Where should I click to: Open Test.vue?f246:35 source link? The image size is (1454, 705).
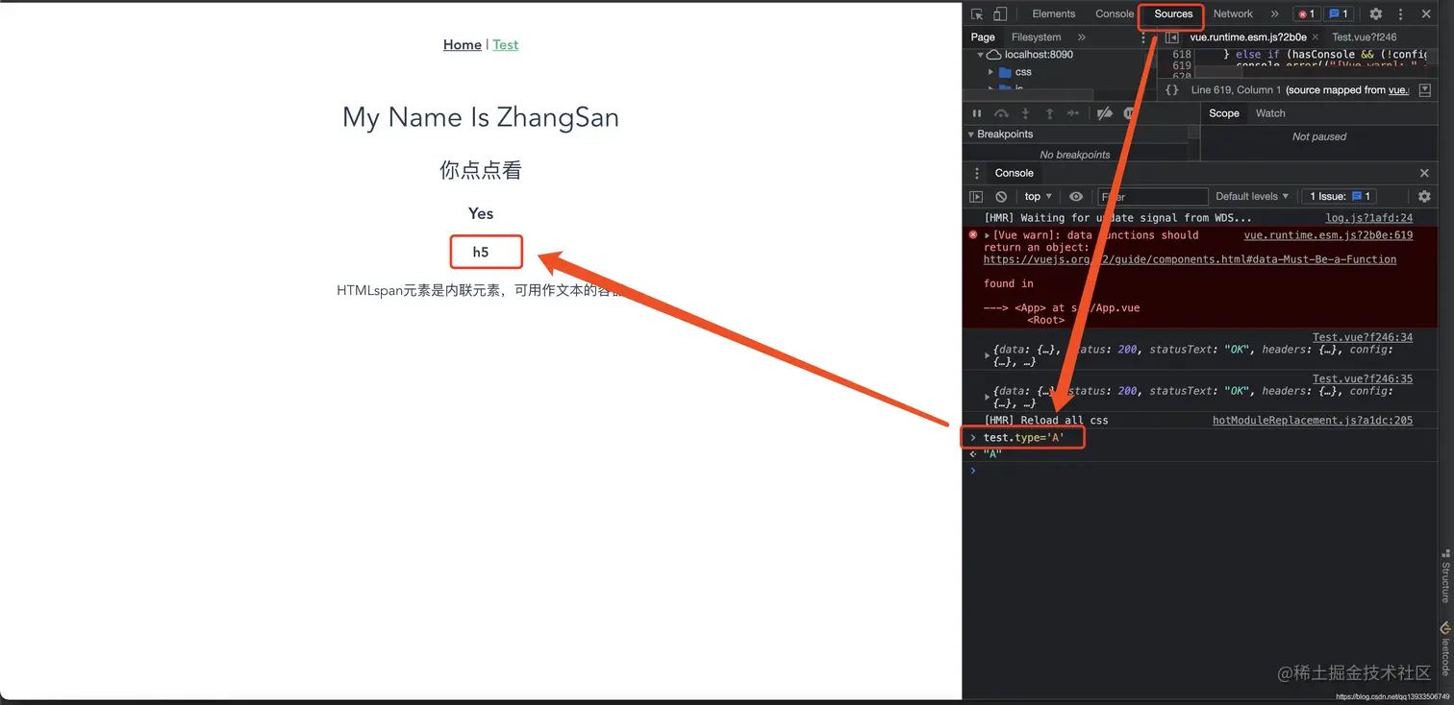coord(1363,378)
